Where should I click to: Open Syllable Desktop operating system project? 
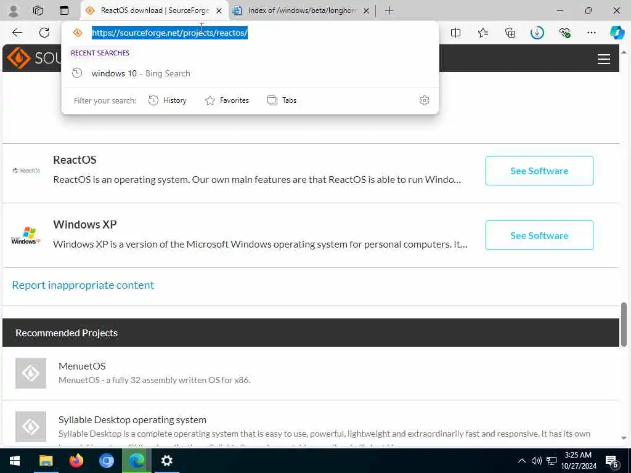tap(132, 419)
